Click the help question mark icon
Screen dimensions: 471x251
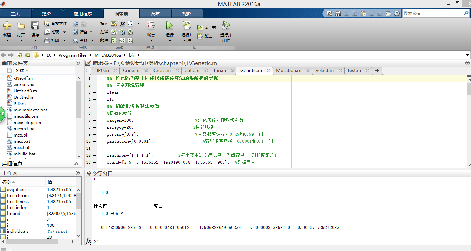(x=397, y=13)
